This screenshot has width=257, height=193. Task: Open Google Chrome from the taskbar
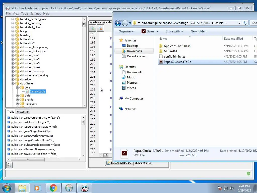point(53,188)
